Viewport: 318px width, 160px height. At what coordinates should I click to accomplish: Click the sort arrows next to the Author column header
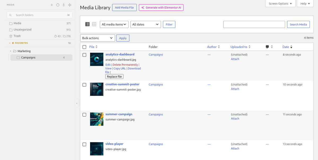(x=219, y=47)
